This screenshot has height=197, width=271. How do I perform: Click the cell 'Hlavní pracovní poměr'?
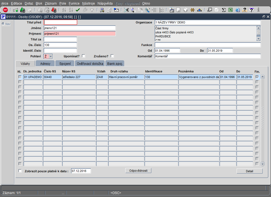point(126,77)
